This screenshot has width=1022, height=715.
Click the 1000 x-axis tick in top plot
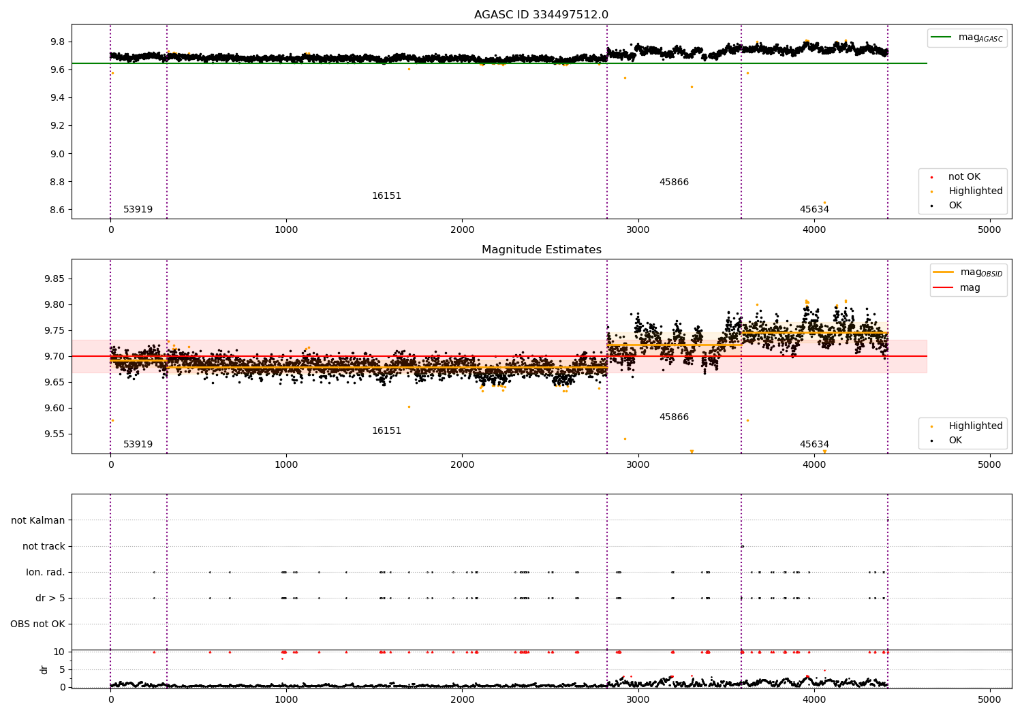(x=286, y=230)
